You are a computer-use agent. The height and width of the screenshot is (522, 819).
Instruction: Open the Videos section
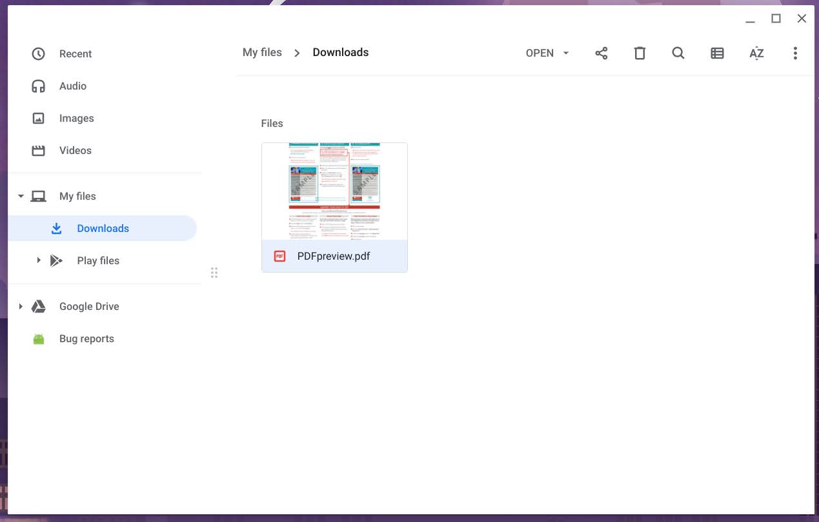click(x=75, y=150)
